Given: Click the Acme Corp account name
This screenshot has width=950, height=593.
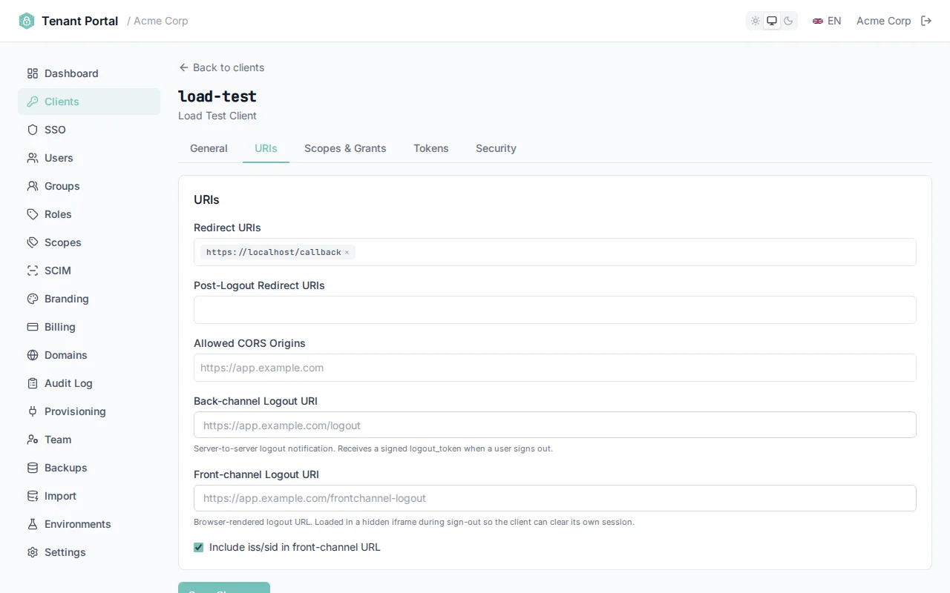Looking at the screenshot, I should (x=883, y=21).
